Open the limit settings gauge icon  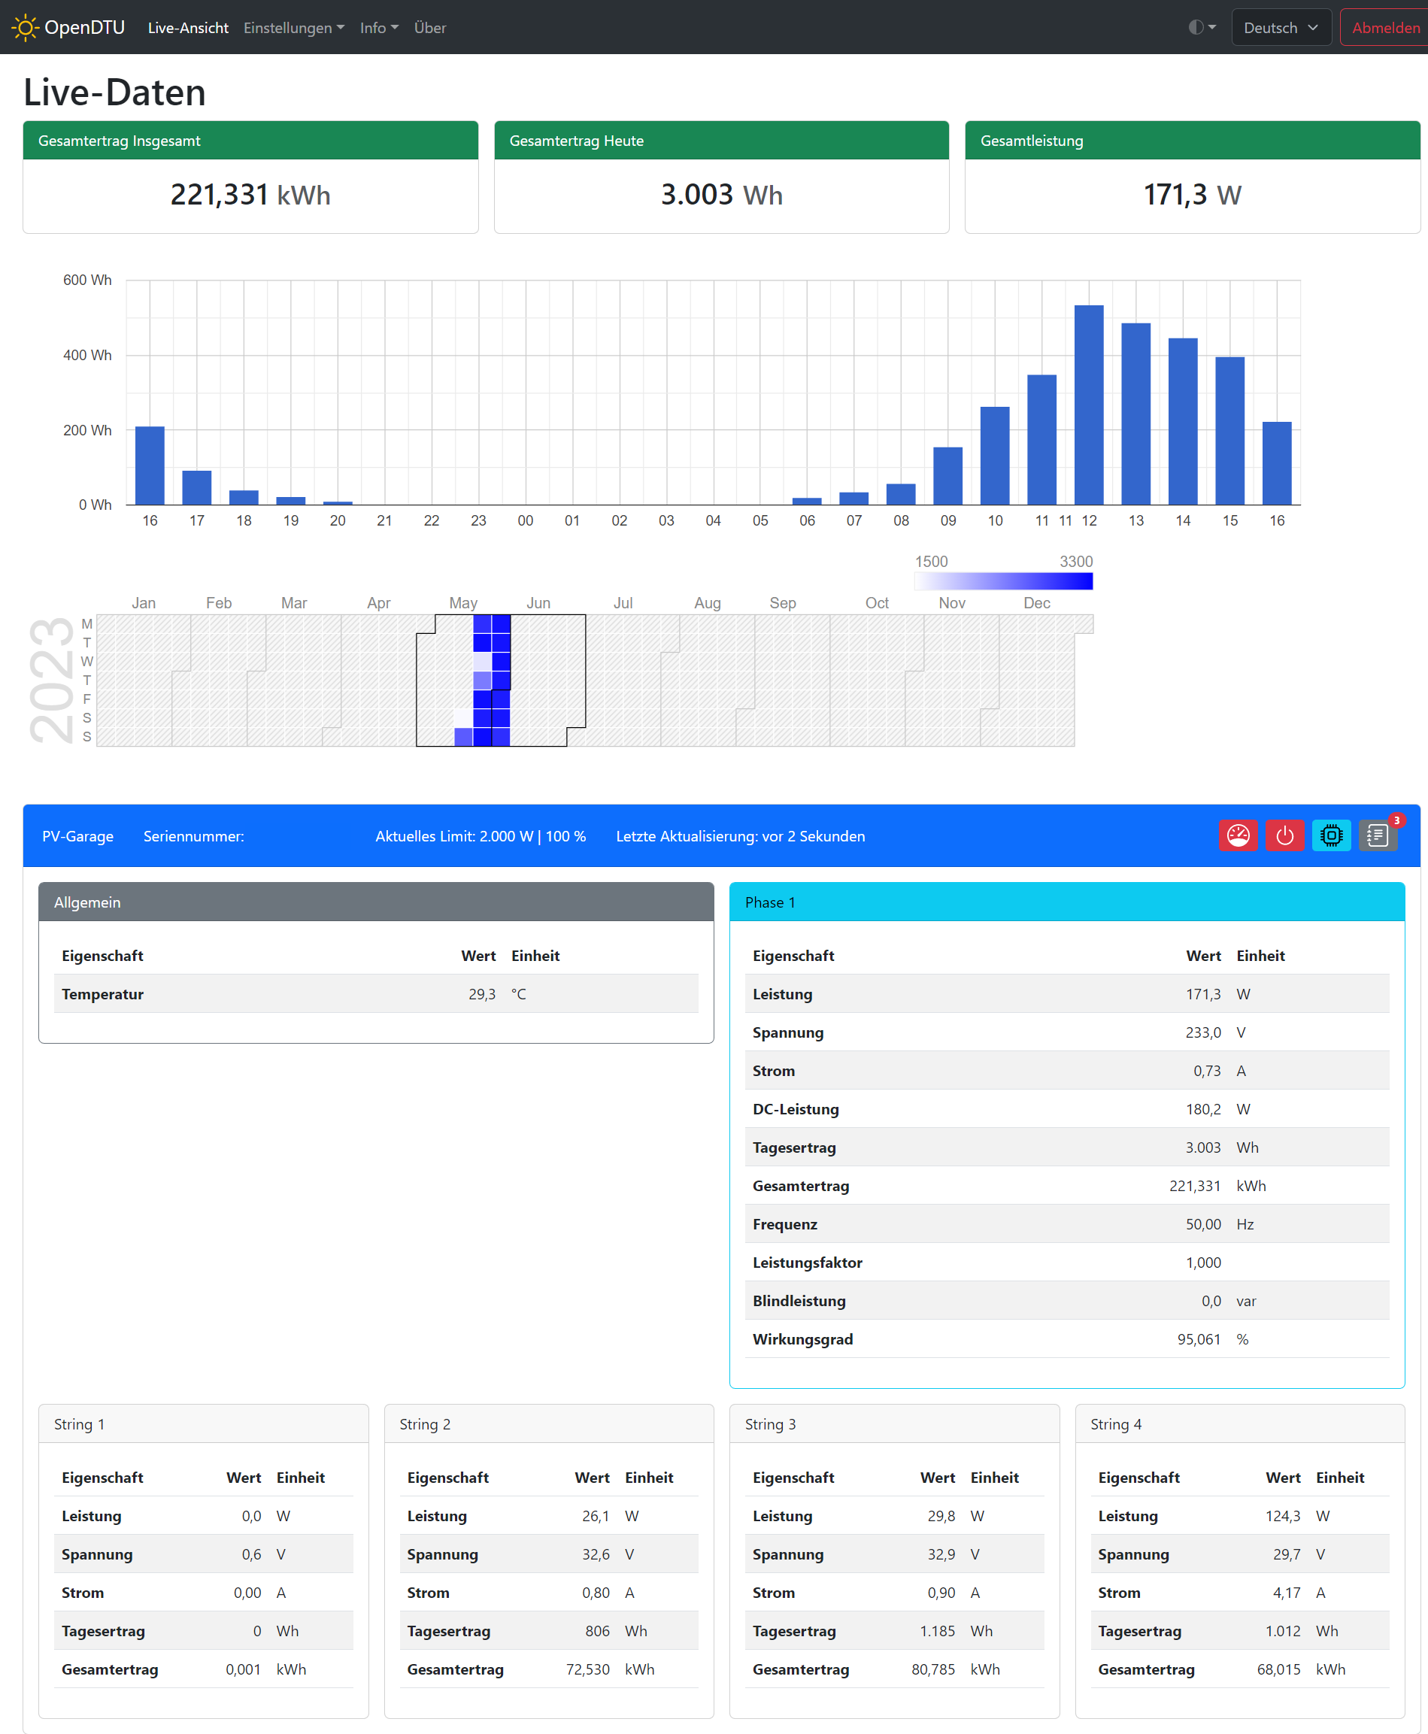(x=1237, y=835)
